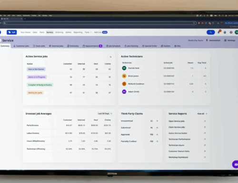Image resolution: width=238 pixels, height=183 pixels.
Task: Click New or Not Started status badge
Action: point(36,69)
